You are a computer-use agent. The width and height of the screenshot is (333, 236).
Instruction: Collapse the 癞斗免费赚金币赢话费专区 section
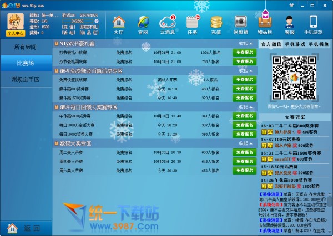(x=245, y=71)
